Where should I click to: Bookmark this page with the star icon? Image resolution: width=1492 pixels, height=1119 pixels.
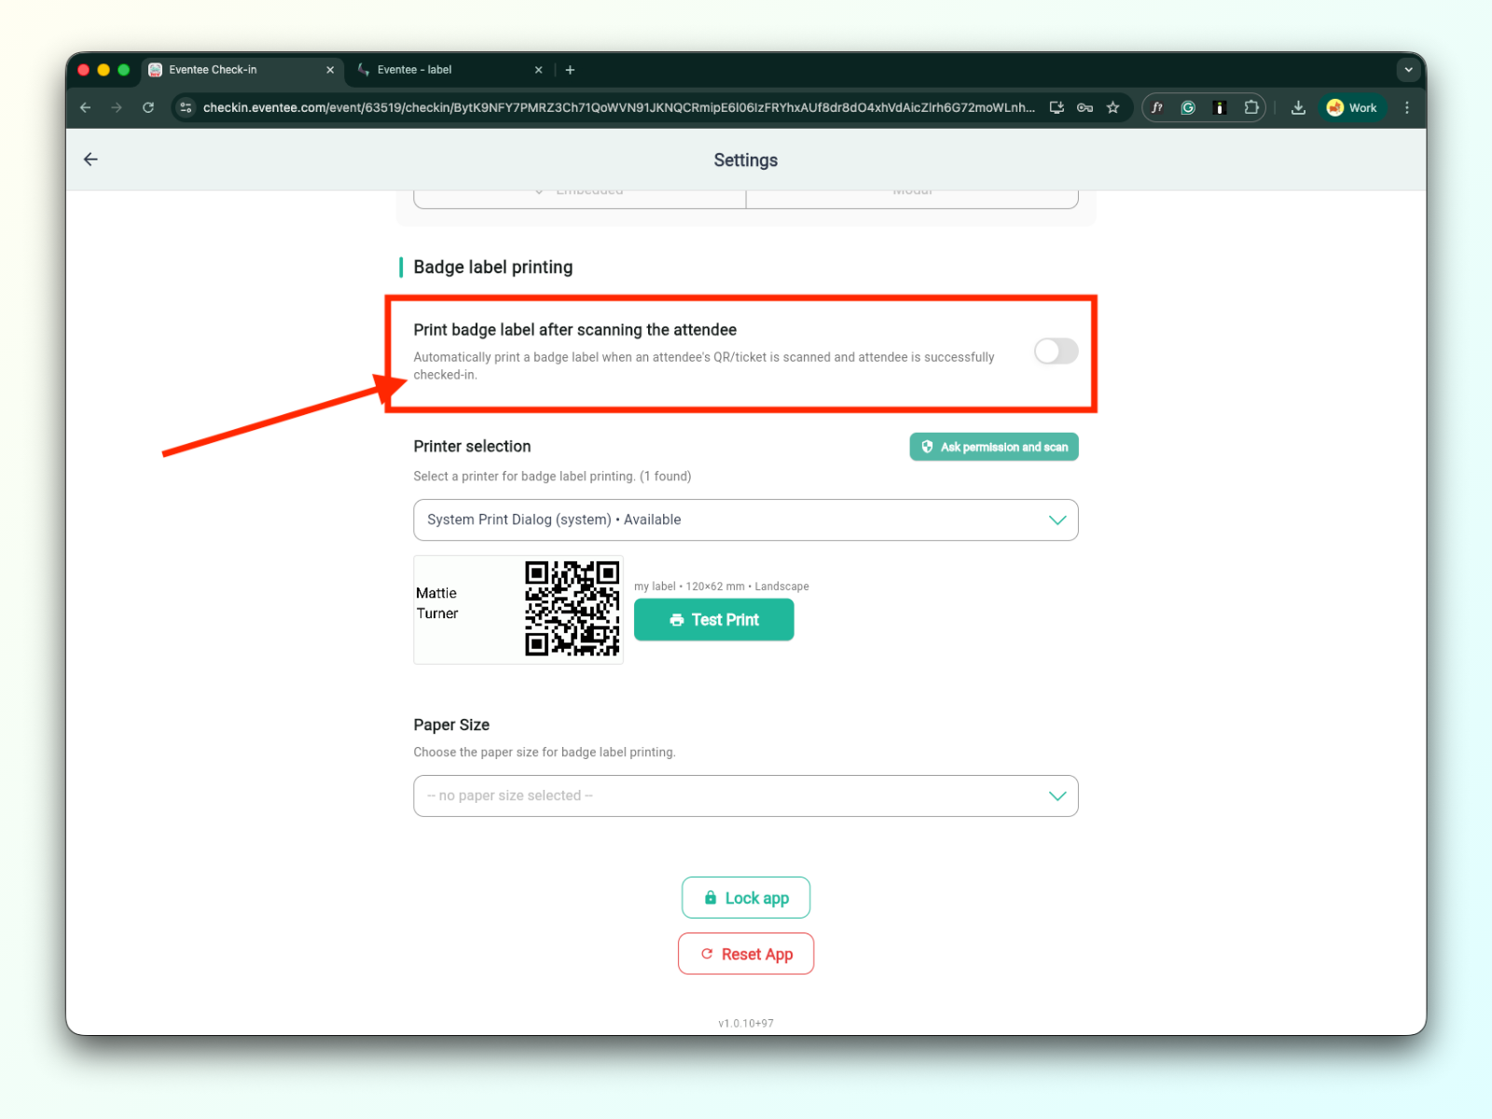(x=1112, y=107)
